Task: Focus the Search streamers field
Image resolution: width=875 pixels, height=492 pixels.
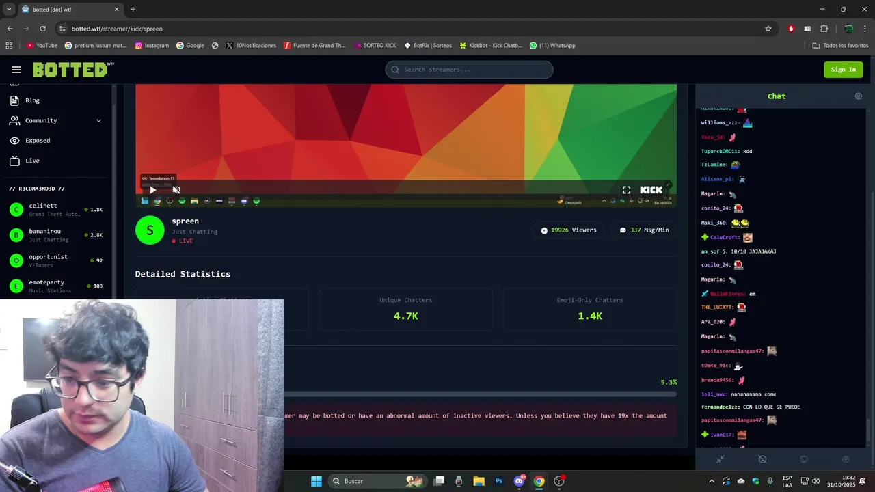Action: [x=469, y=70]
